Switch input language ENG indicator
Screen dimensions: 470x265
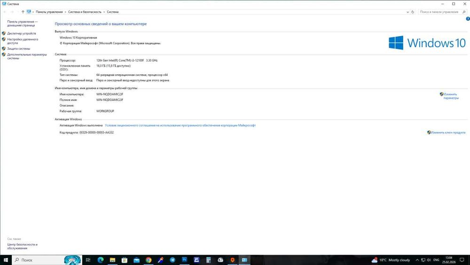436,260
